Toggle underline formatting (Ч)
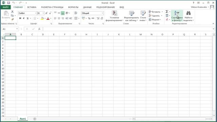Viewport: 217px width, 122px height. 27,18
